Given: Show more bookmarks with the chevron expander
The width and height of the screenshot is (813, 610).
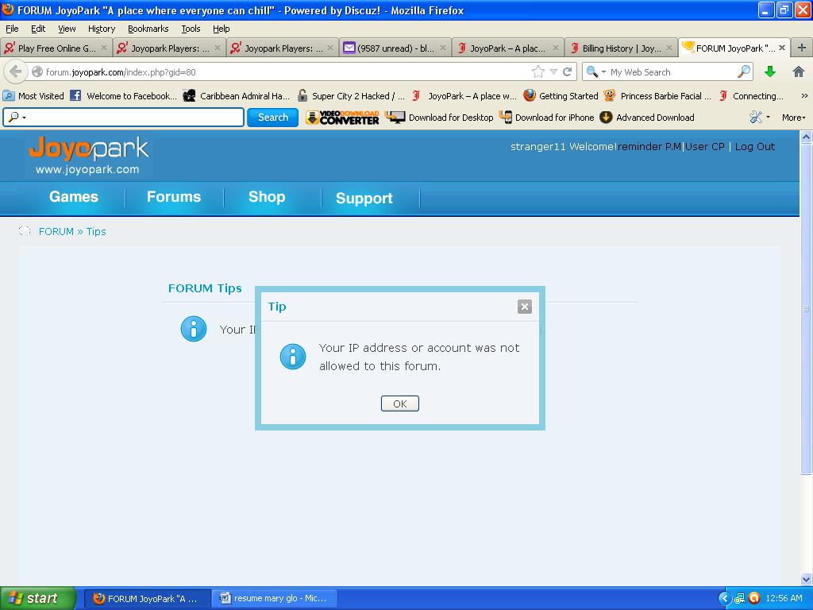Looking at the screenshot, I should coord(803,96).
